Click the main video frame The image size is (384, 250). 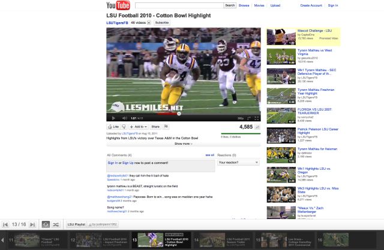184,71
